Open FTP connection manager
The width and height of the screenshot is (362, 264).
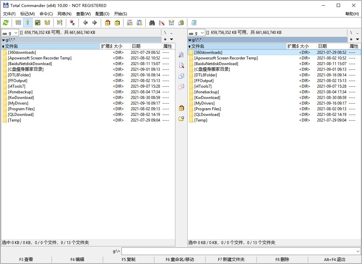(x=130, y=23)
